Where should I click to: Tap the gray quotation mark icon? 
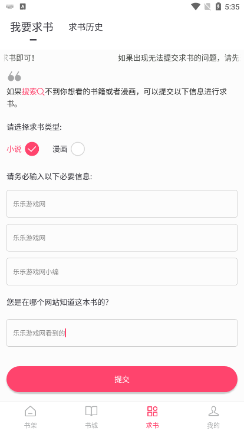pyautogui.click(x=14, y=76)
